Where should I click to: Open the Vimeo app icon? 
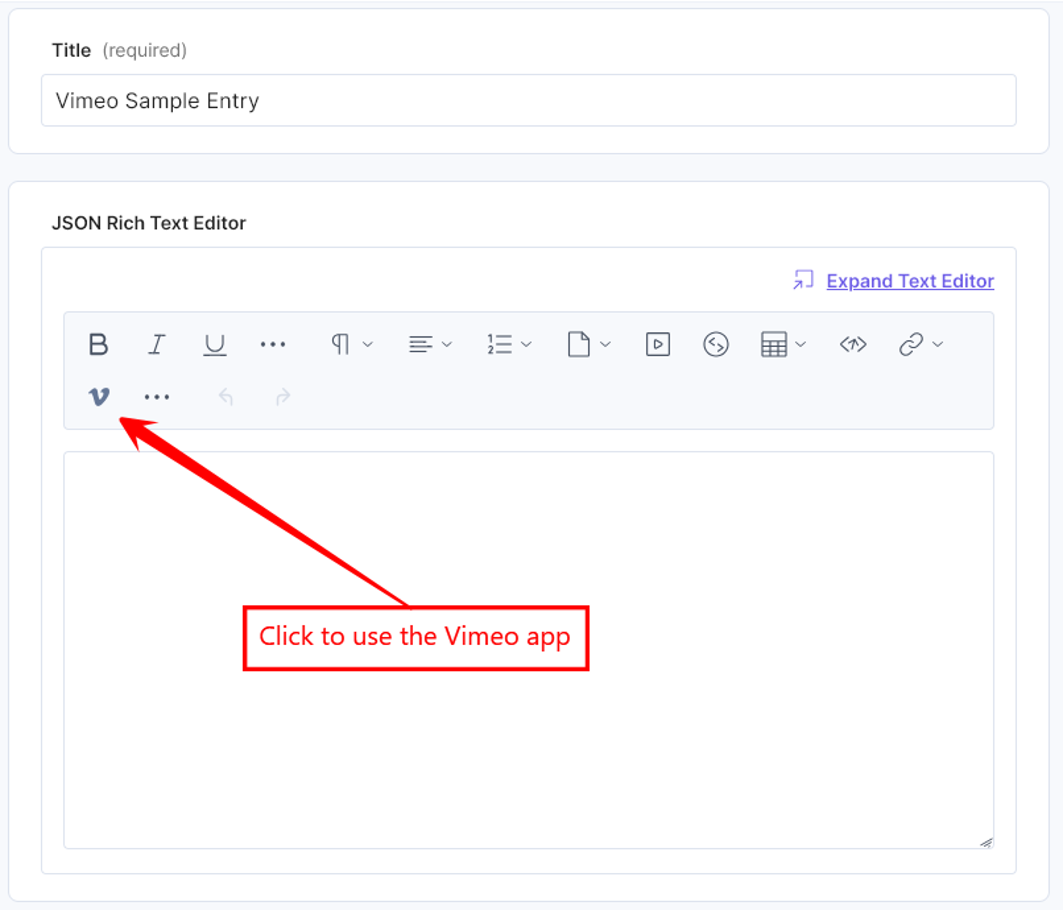tap(99, 396)
